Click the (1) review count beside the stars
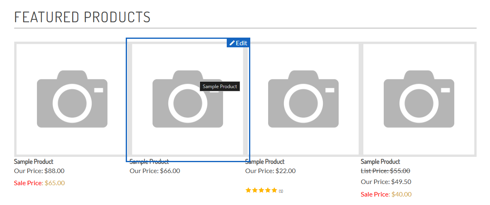The width and height of the screenshot is (490, 205). coord(281,191)
